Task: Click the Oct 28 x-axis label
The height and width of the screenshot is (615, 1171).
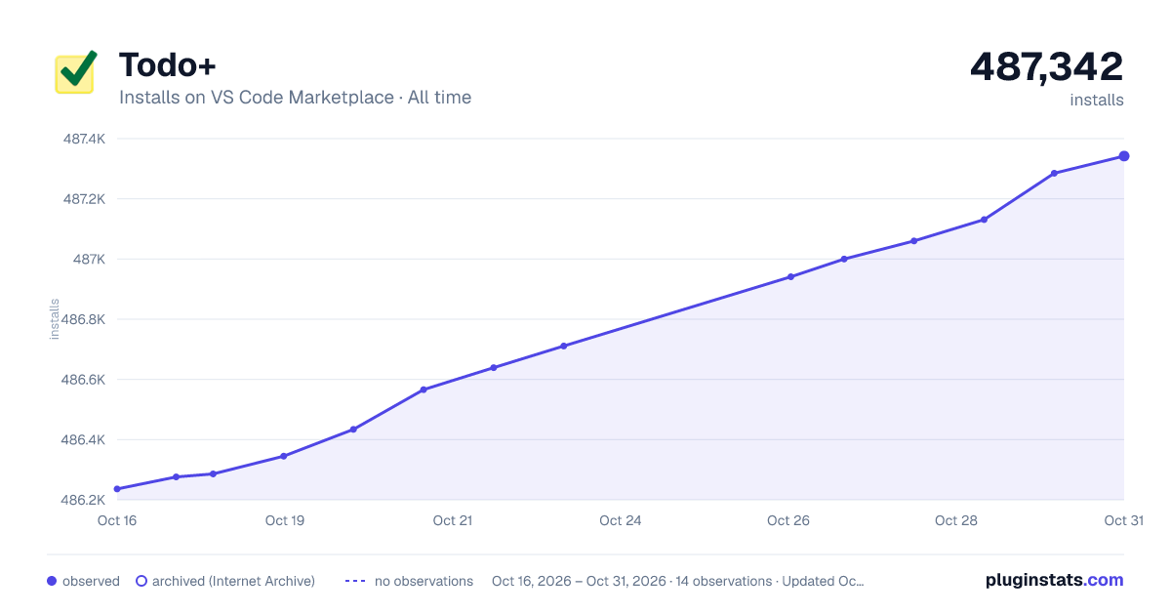Action: pos(956,520)
